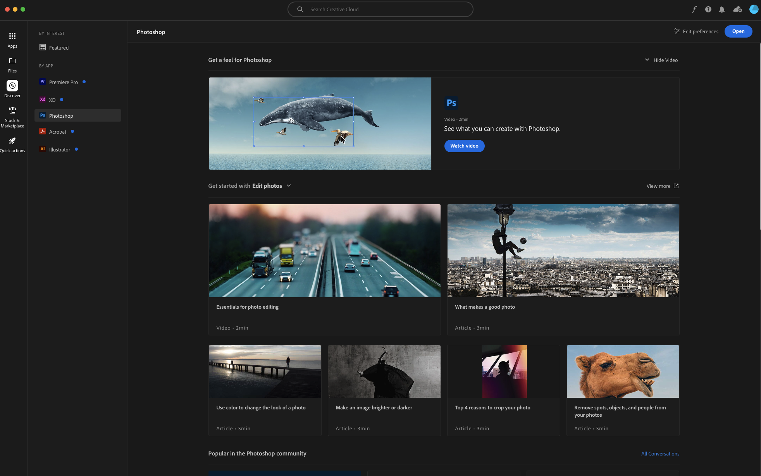This screenshot has height=476, width=761.
Task: Click the Photoshop app icon in sidebar
Action: [42, 115]
